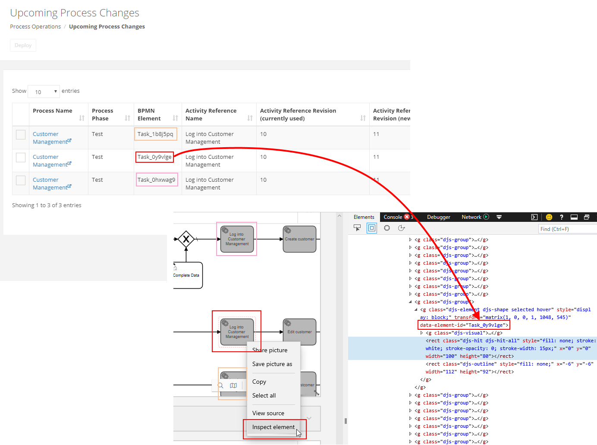Expand the djs-visual node in the Elements tree
The image size is (597, 445).
click(421, 333)
